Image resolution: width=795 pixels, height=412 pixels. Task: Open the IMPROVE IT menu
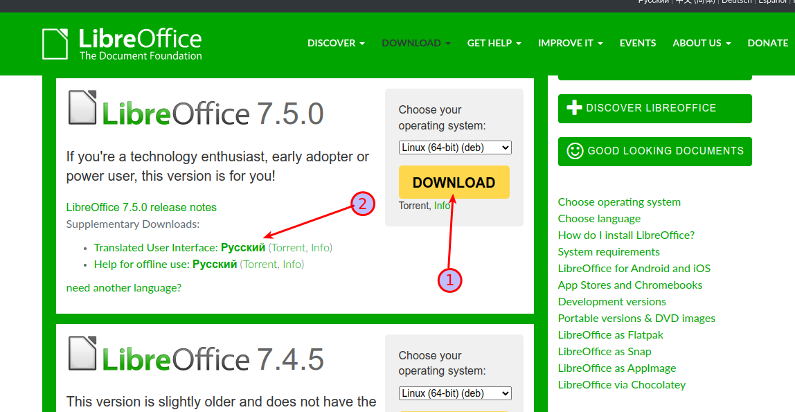pyautogui.click(x=571, y=43)
